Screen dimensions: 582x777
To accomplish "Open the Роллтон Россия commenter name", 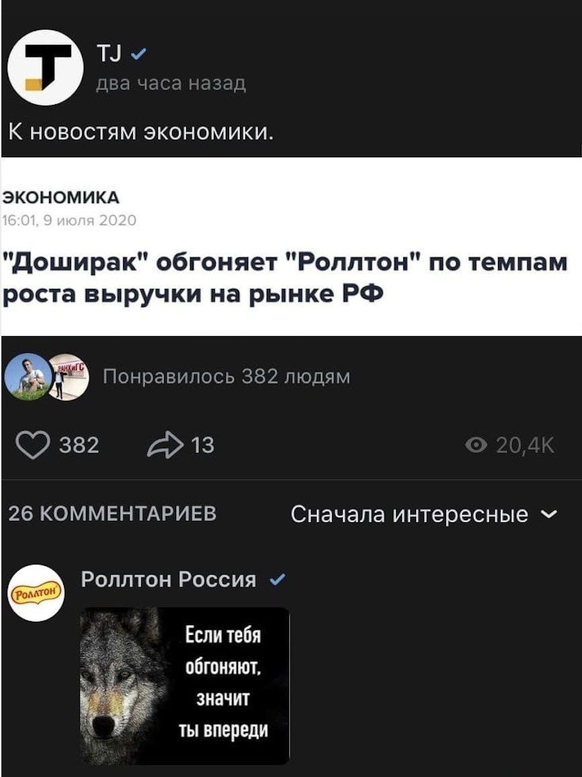I will coord(169,579).
